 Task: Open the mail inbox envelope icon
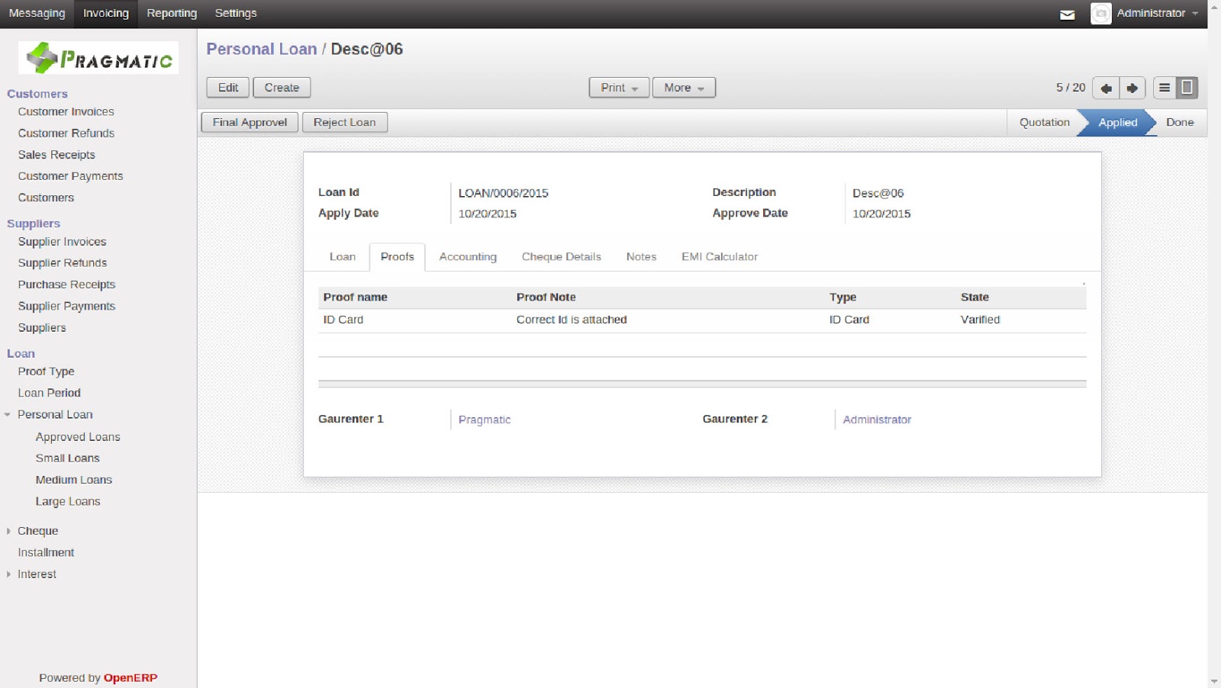[1067, 14]
